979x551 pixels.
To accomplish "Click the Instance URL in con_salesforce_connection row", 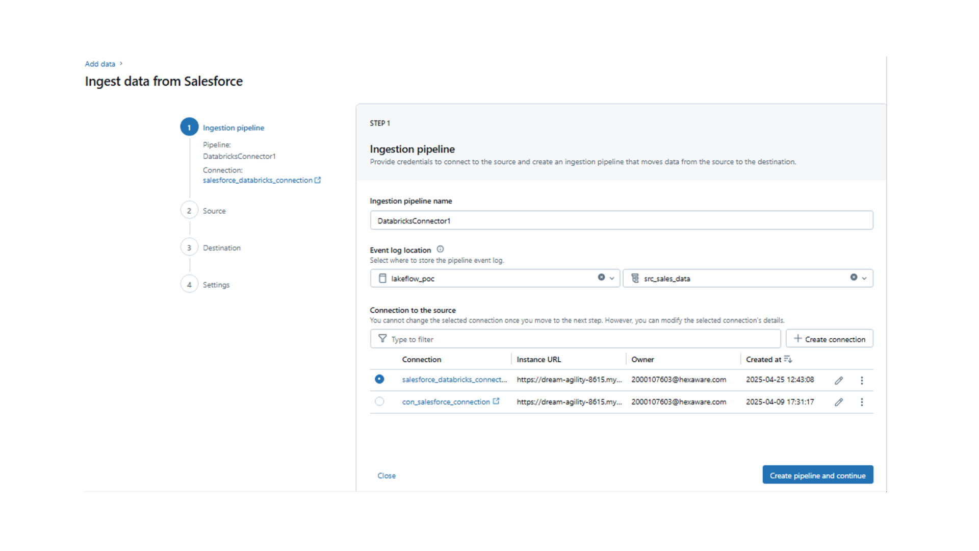I will click(x=569, y=402).
